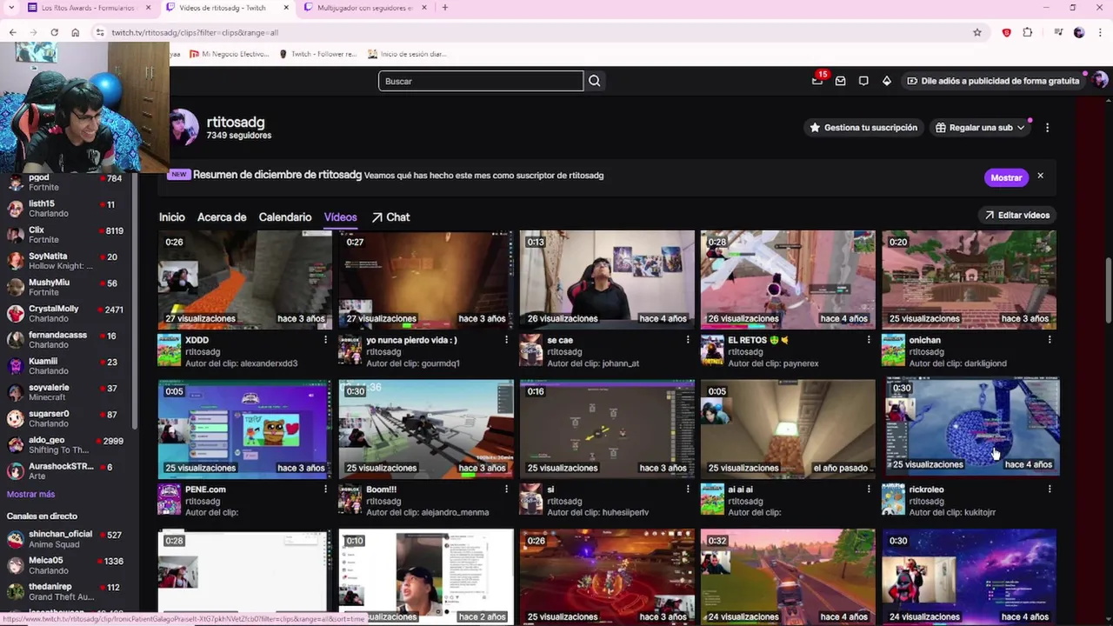Open the Boom!!! clip thumbnail
Screen dimensions: 1113x626
coord(426,429)
